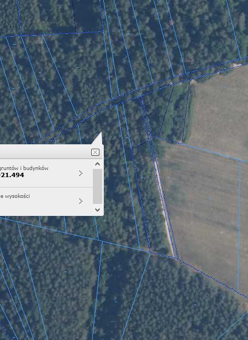This screenshot has width=248, height=340.
Task: Expand the 'gruntów i budynków' entry chevron
Action: click(81, 173)
